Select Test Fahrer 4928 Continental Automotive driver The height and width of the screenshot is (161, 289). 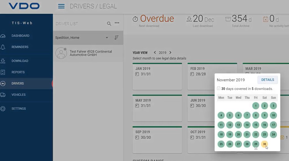point(88,53)
